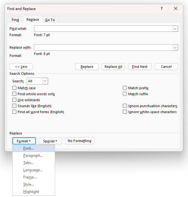Click the Replace All button
This screenshot has width=188, height=197.
(x=113, y=67)
